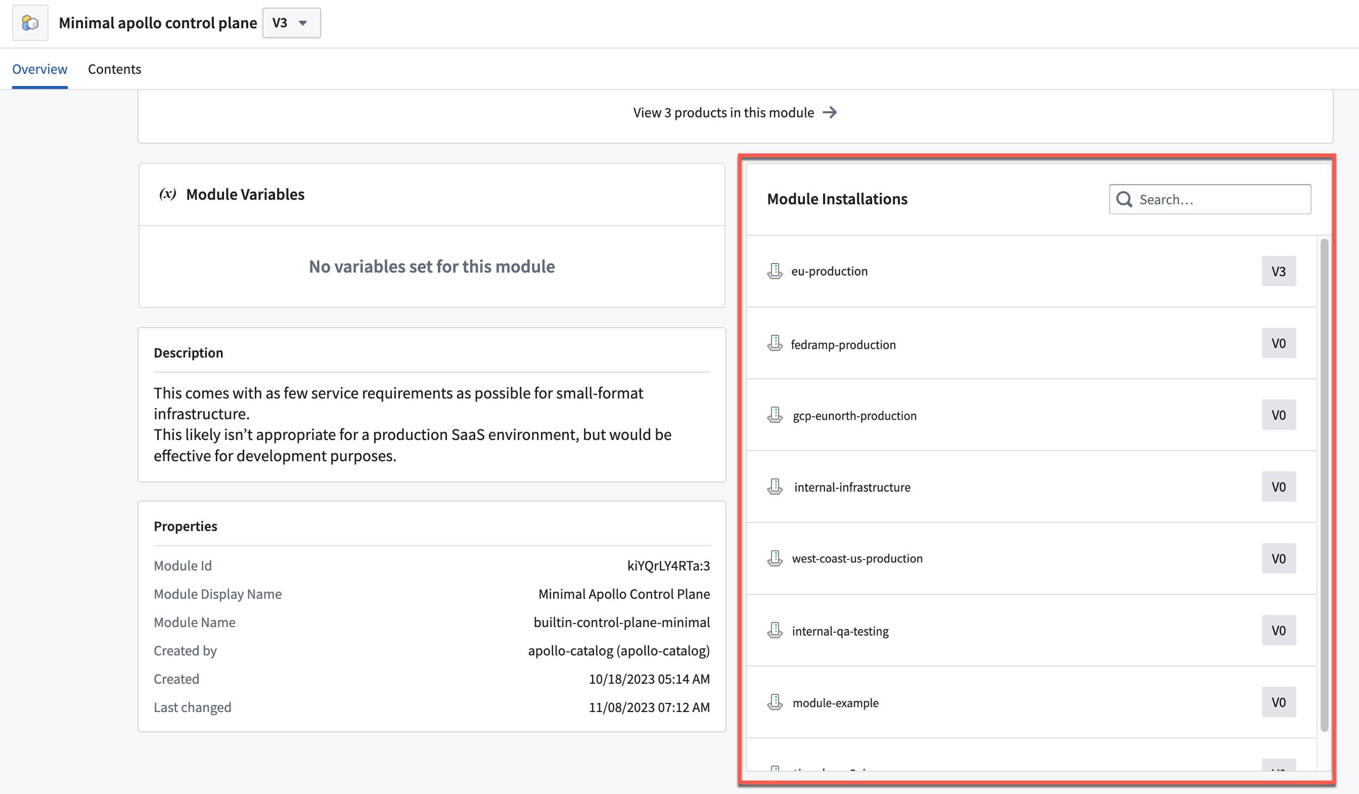Screen dimensions: 1359x794
Task: Select the Module Name value builtin-control-plane-minimal
Action: [x=621, y=622]
